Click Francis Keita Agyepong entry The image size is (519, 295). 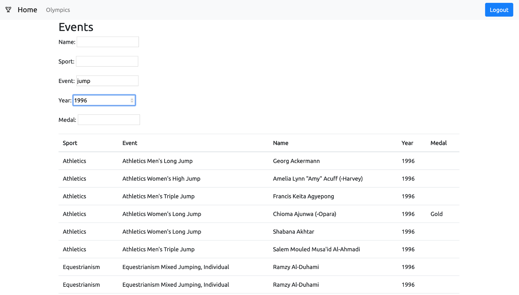[303, 196]
